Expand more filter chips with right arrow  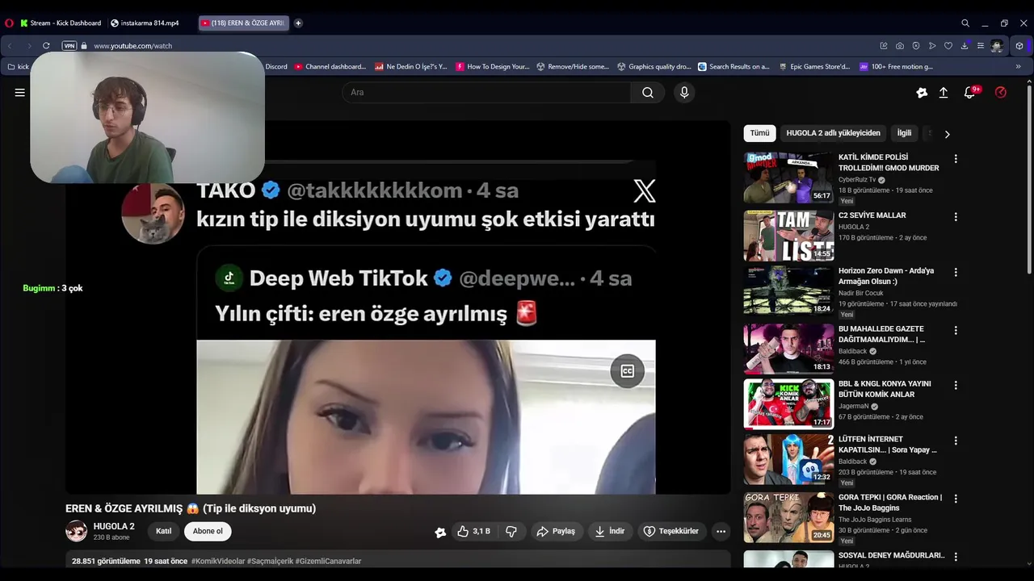(947, 134)
